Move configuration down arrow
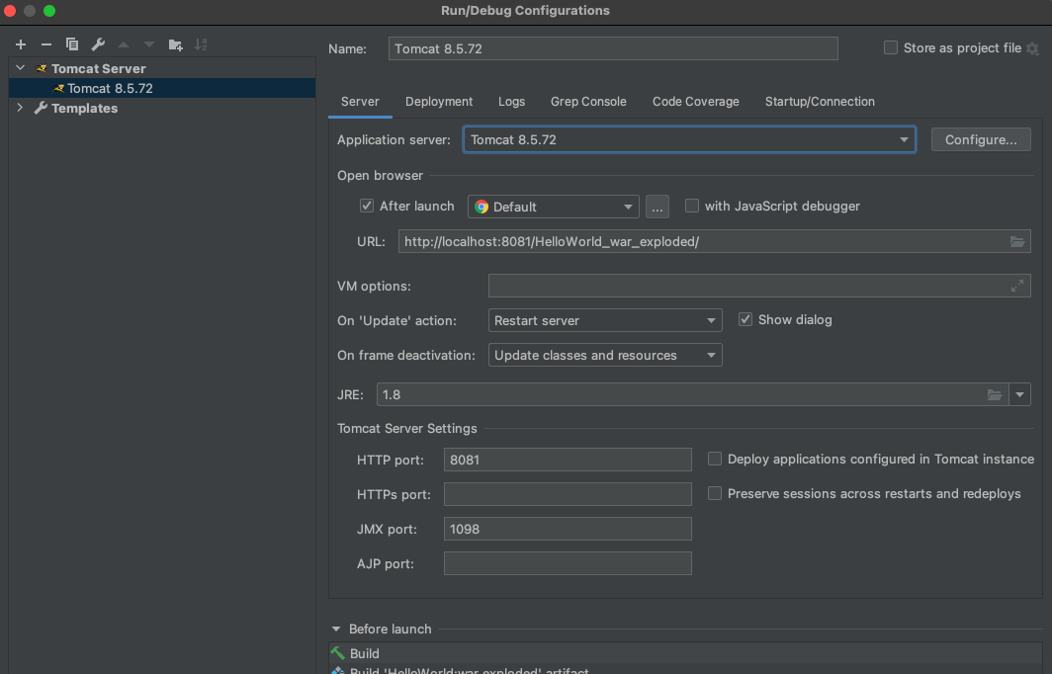Image resolution: width=1052 pixels, height=674 pixels. pyautogui.click(x=149, y=44)
